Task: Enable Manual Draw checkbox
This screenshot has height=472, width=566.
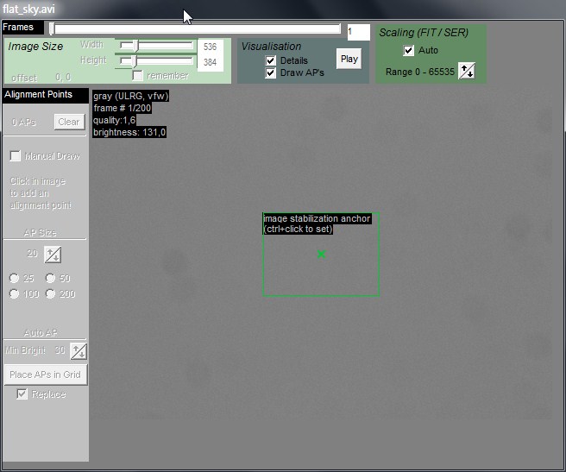Action: pyautogui.click(x=16, y=156)
